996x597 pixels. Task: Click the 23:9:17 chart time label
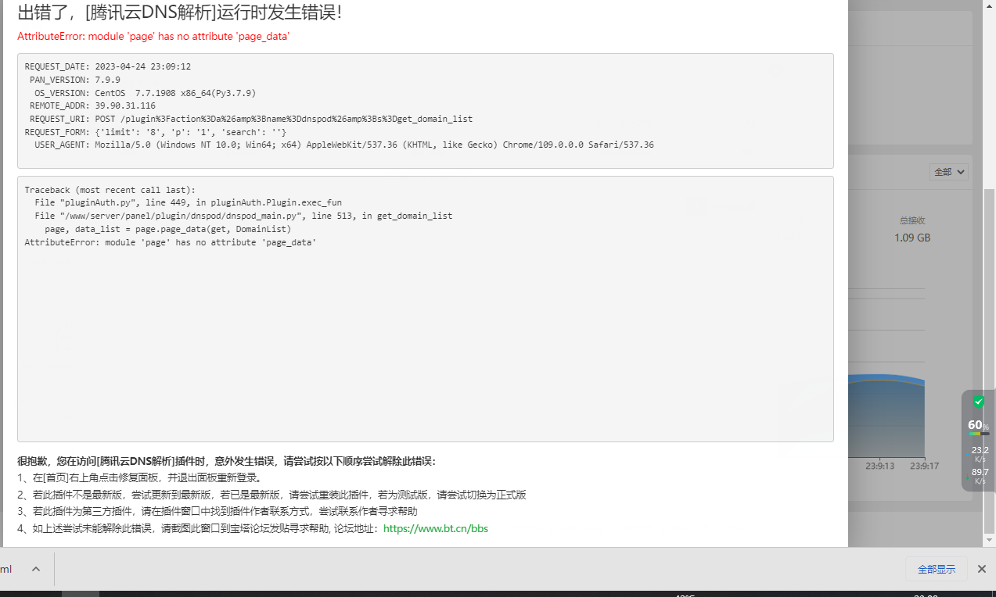coord(924,466)
